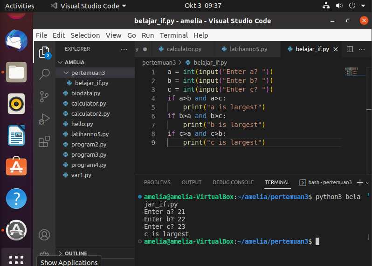Viewport: 372px width, 266px height.
Task: Select the TERMINAL panel tab
Action: coord(277,182)
